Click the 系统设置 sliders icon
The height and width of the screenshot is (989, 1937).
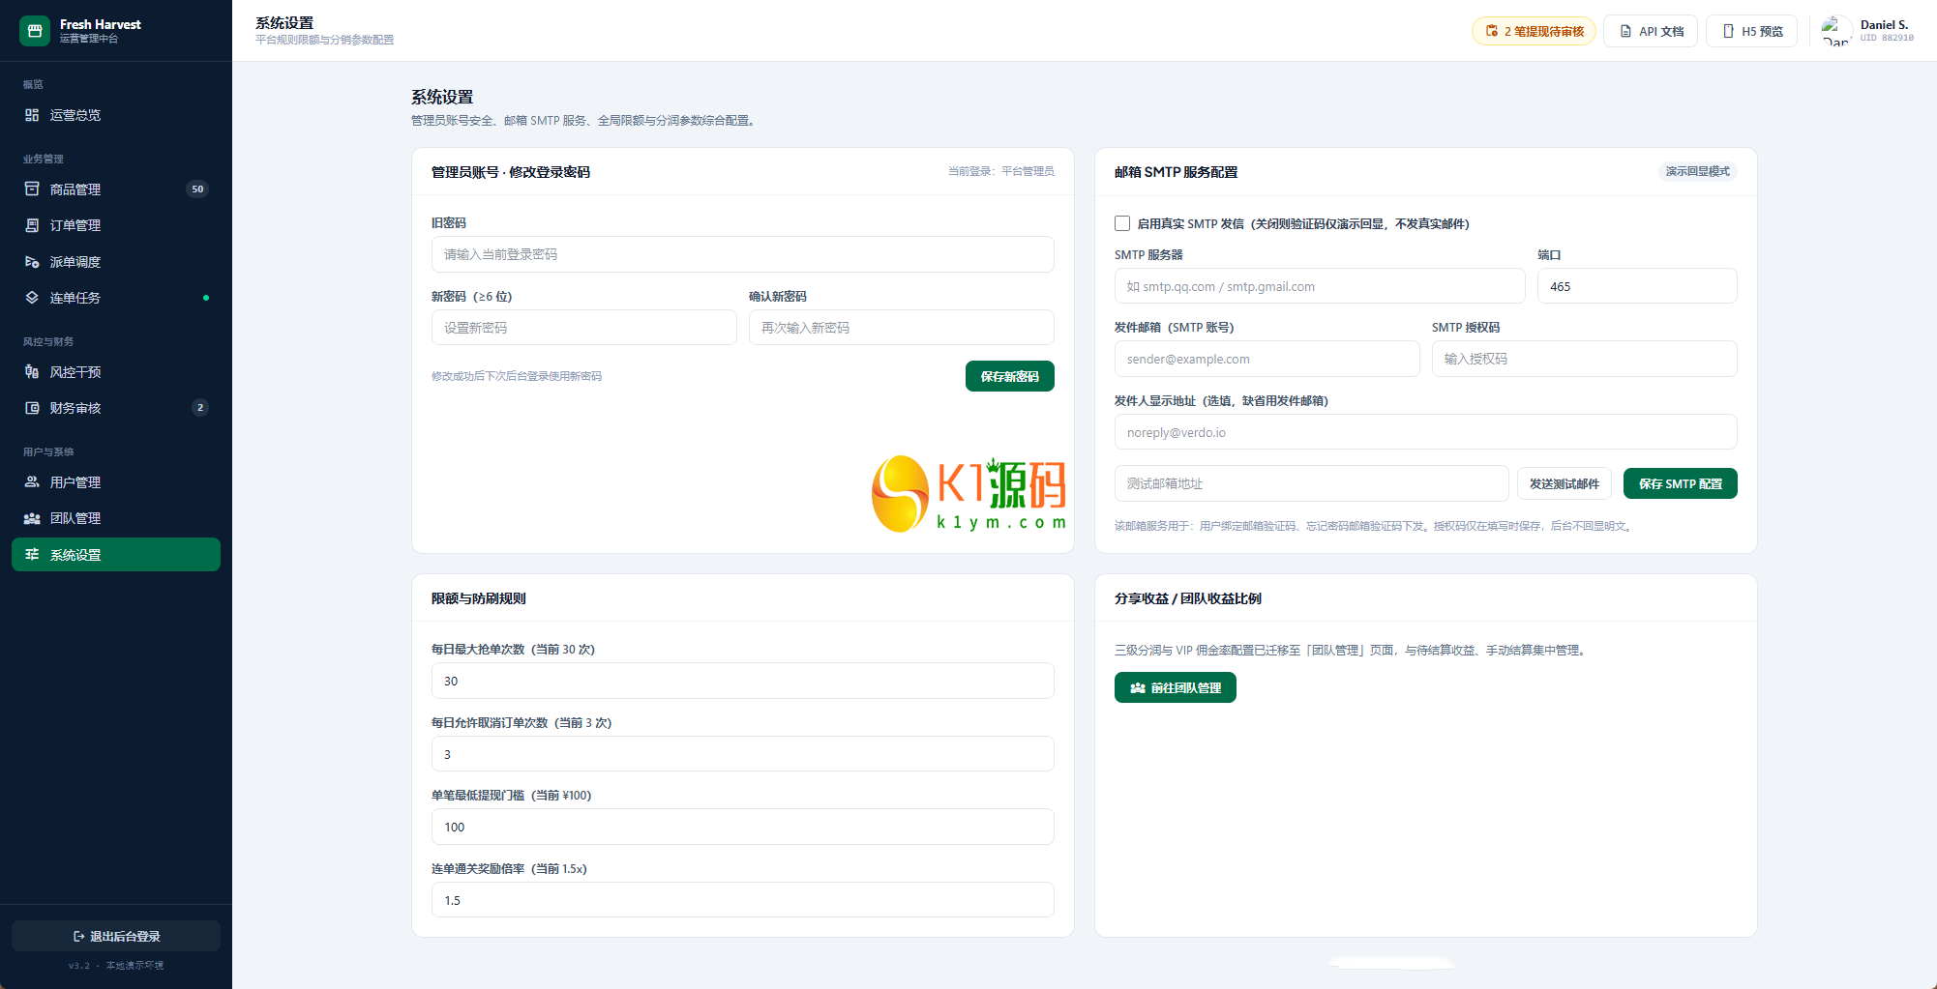tap(32, 555)
